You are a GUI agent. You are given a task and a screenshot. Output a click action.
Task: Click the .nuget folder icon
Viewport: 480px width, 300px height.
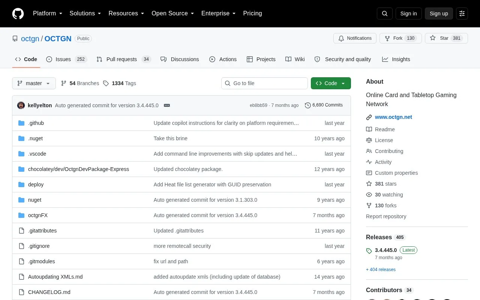(21, 138)
